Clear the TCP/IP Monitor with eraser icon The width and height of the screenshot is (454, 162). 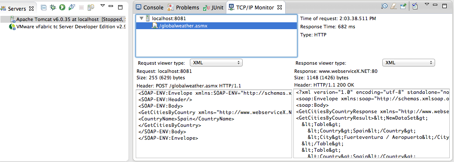(393, 6)
